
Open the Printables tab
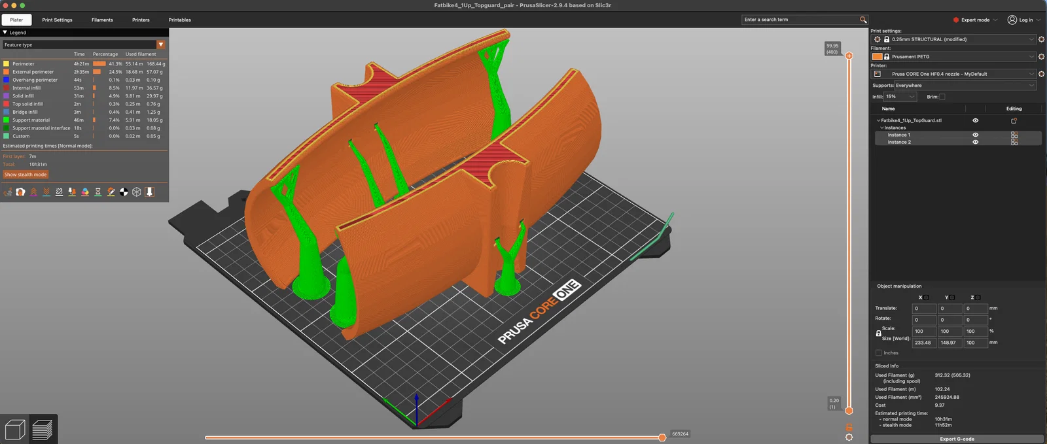point(180,20)
